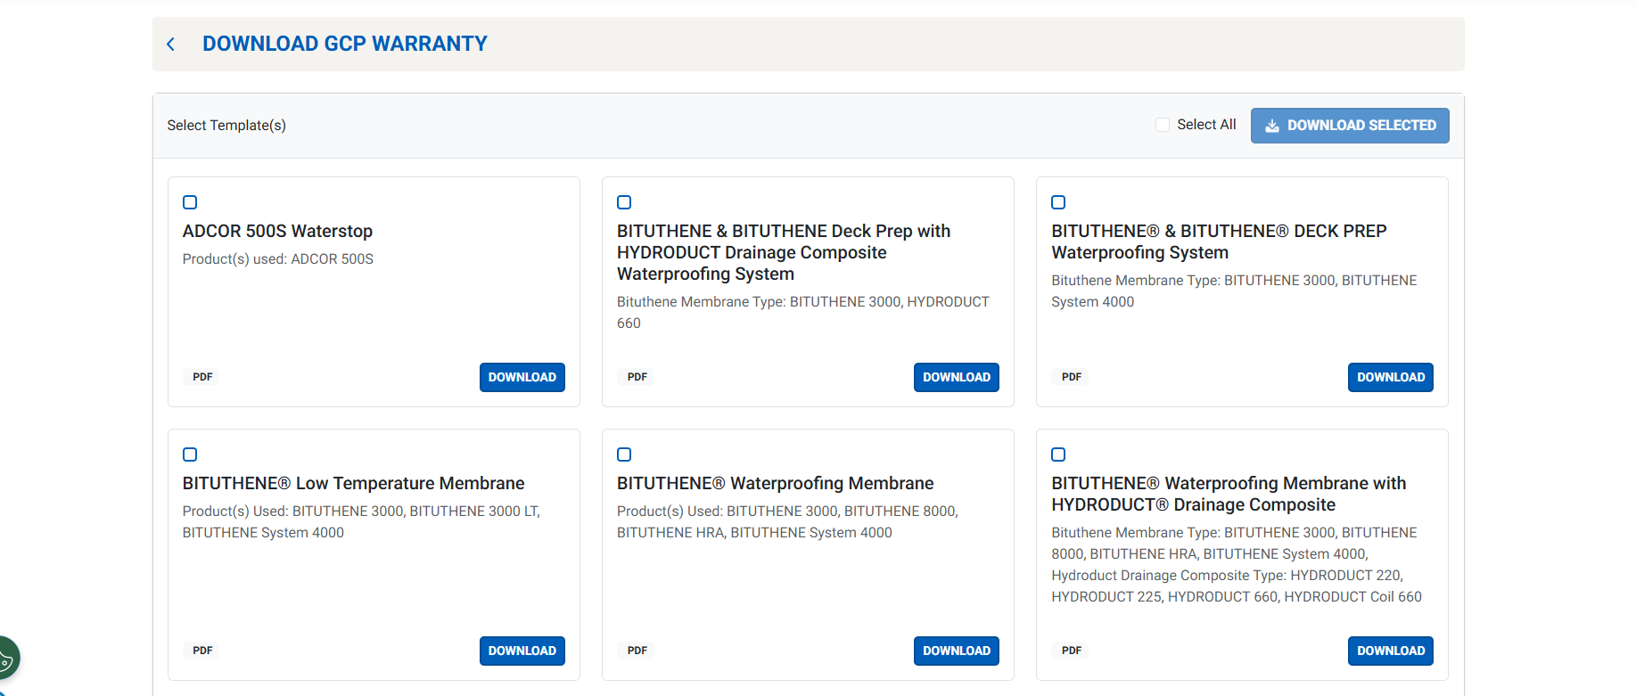Click PDF badge on DECK PREP Waterproofing card
This screenshot has height=696, width=1636.
point(1072,377)
